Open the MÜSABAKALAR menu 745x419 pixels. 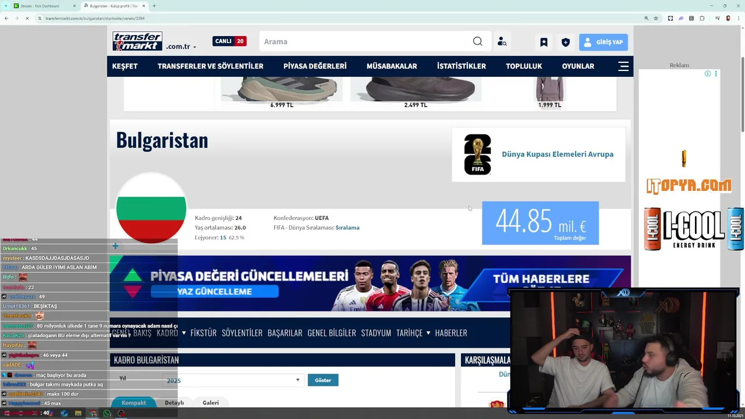tap(392, 66)
